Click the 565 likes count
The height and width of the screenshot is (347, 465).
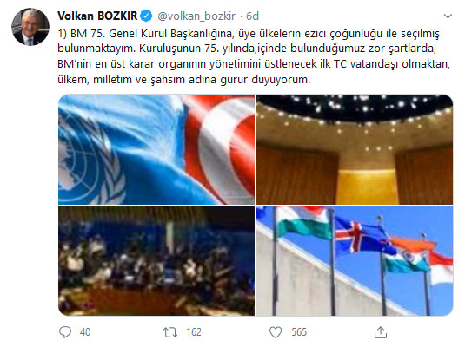point(299,332)
